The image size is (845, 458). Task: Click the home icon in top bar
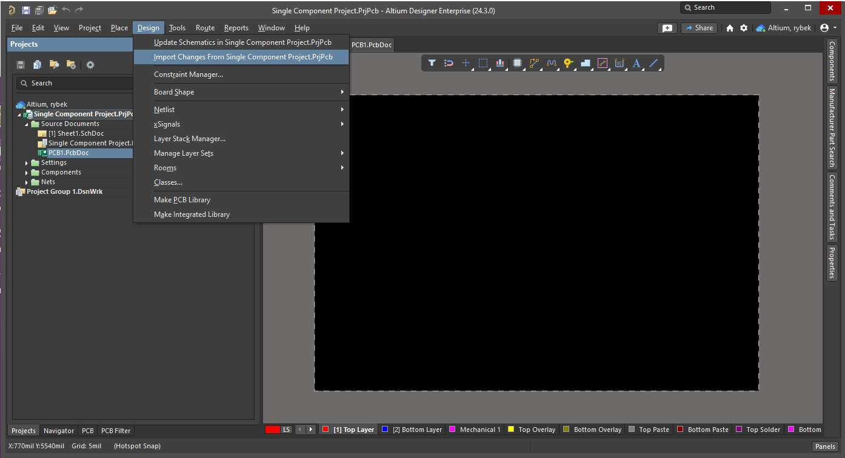click(x=730, y=28)
